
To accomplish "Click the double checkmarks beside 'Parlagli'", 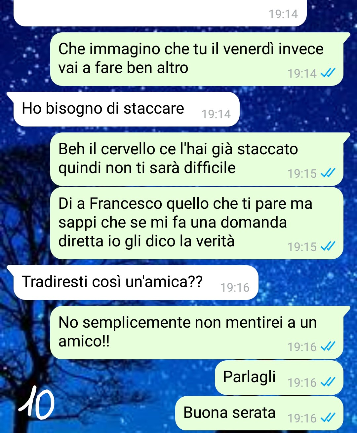I will tap(328, 382).
